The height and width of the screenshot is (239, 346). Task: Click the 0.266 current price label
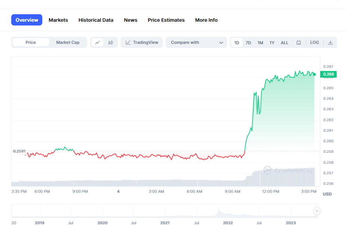tap(328, 74)
